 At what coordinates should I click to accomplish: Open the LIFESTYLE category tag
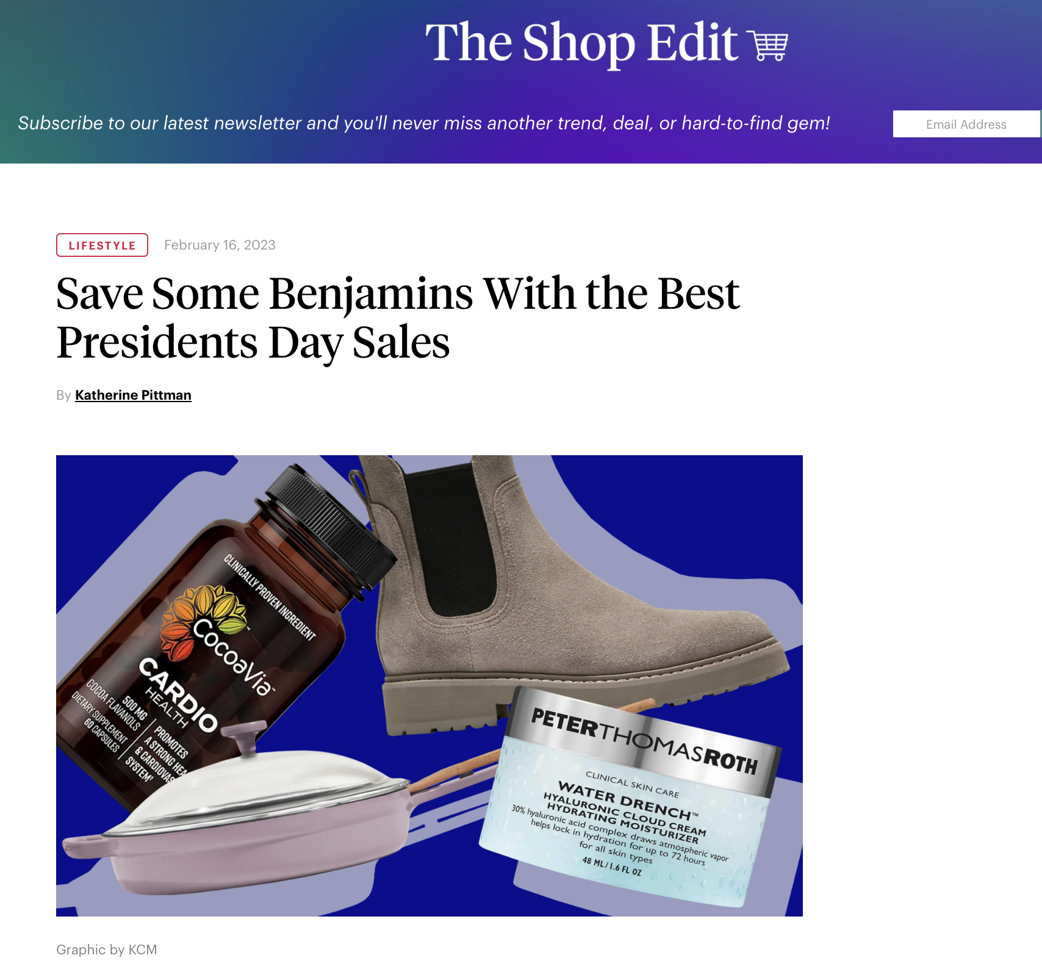[x=102, y=245]
